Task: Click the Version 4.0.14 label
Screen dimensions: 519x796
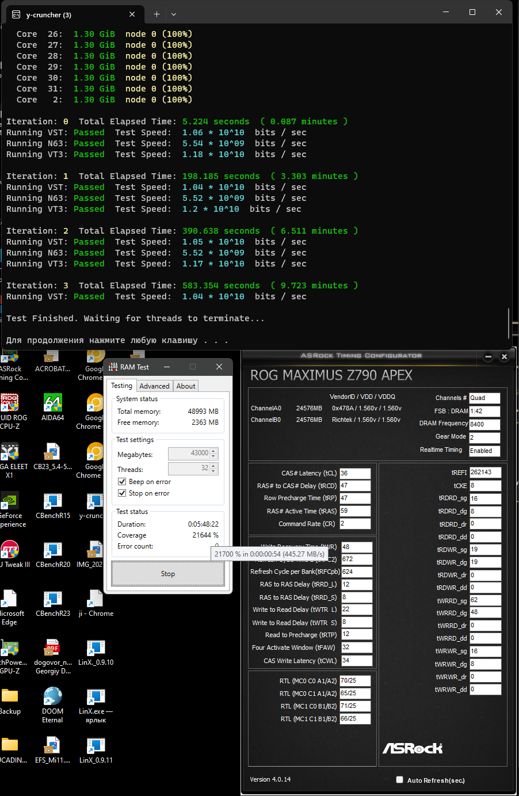Action: coord(270,779)
